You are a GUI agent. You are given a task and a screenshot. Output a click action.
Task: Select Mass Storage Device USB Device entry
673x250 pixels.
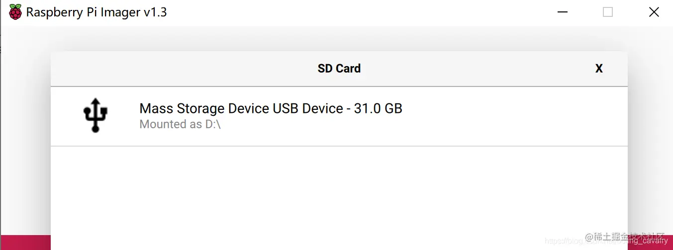pyautogui.click(x=271, y=108)
